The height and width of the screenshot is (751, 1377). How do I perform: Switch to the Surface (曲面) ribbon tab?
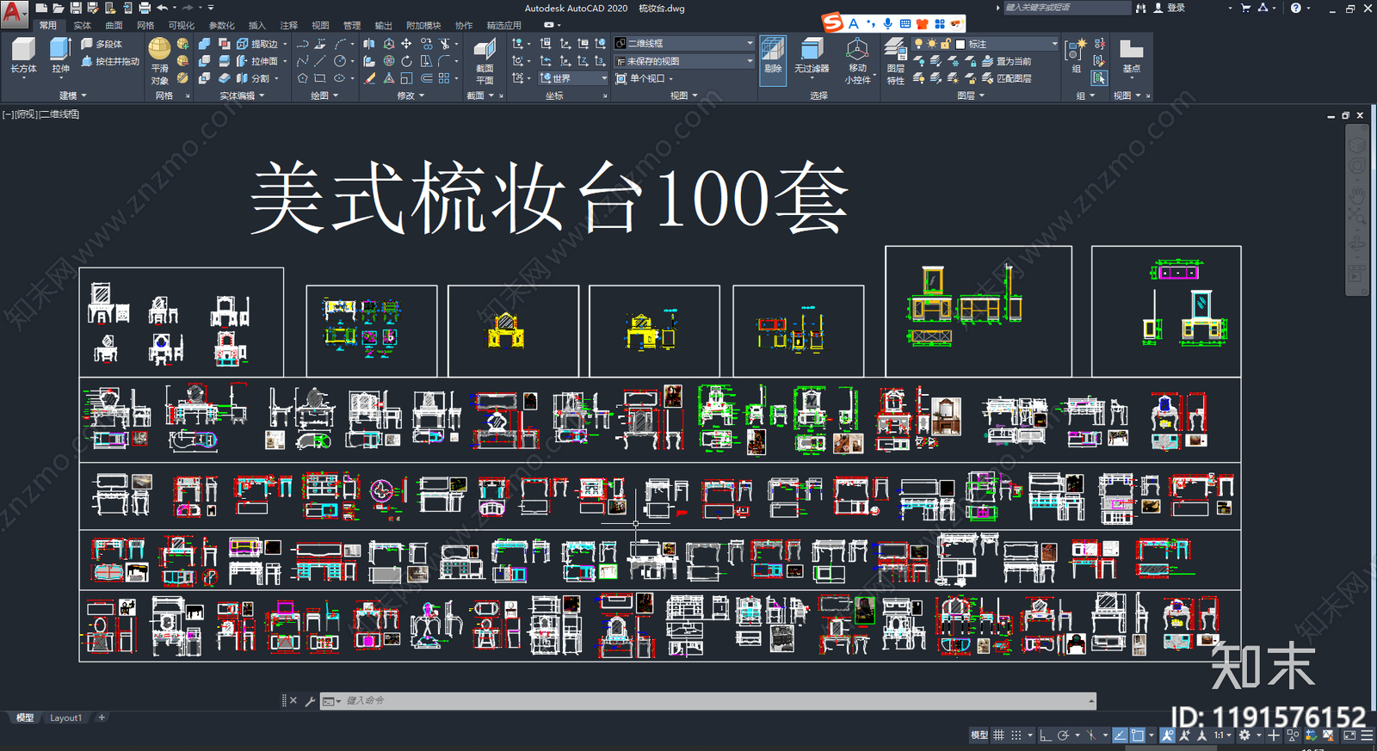click(114, 26)
